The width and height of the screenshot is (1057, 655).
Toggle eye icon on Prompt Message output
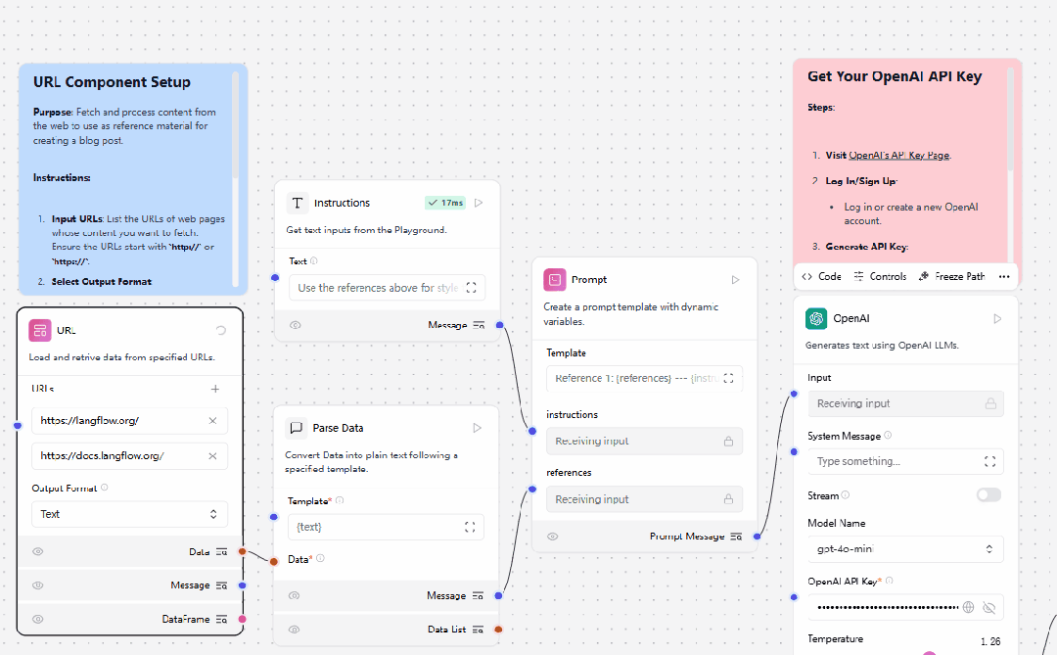click(x=553, y=537)
